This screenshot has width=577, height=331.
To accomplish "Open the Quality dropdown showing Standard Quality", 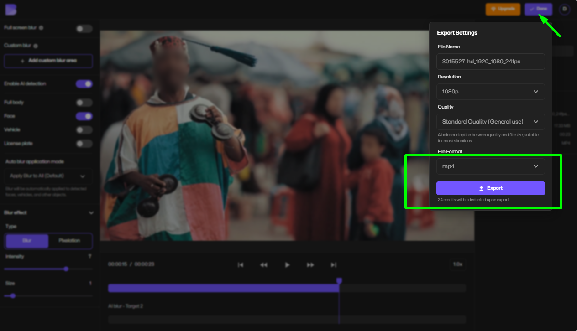I will [x=491, y=122].
